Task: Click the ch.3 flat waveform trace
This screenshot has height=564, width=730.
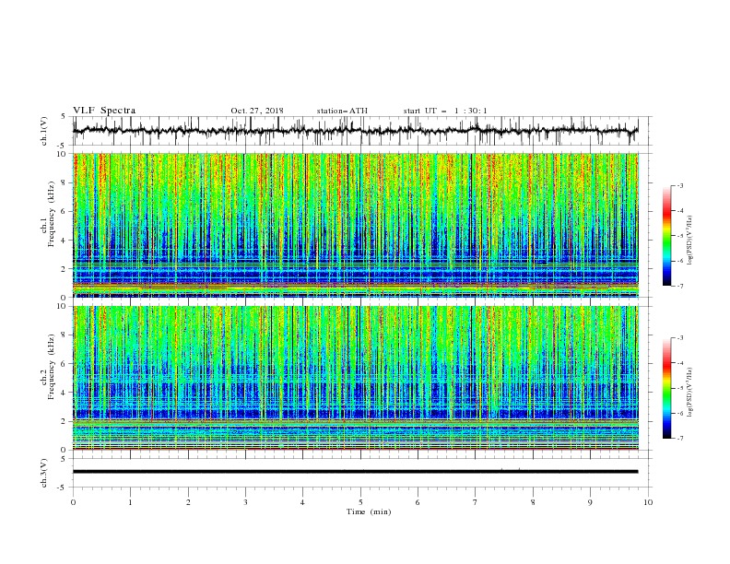Action: point(355,472)
